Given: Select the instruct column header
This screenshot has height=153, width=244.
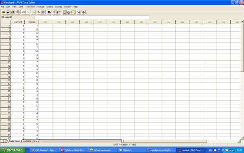Looking at the screenshot, I should click(x=18, y=22).
